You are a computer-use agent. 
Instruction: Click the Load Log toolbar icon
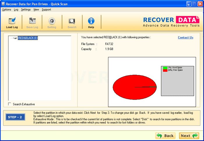click(12, 21)
